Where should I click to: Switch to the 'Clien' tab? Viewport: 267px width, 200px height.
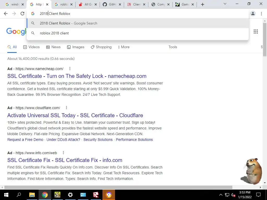click(135, 5)
